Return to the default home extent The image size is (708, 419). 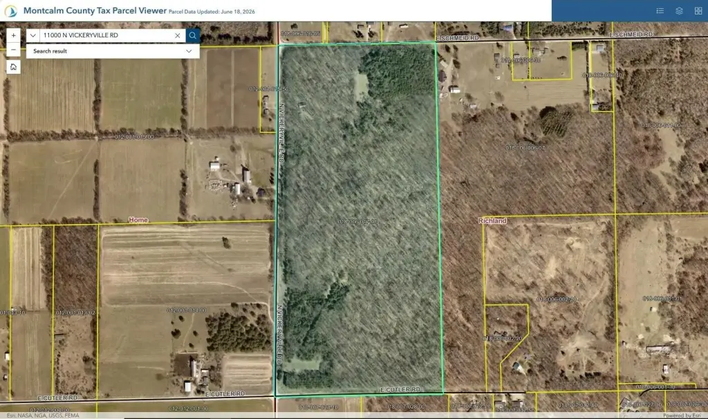tap(14, 67)
